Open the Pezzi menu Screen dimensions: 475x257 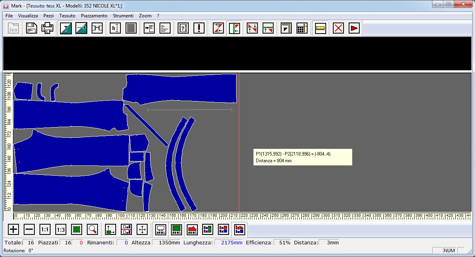tap(49, 16)
